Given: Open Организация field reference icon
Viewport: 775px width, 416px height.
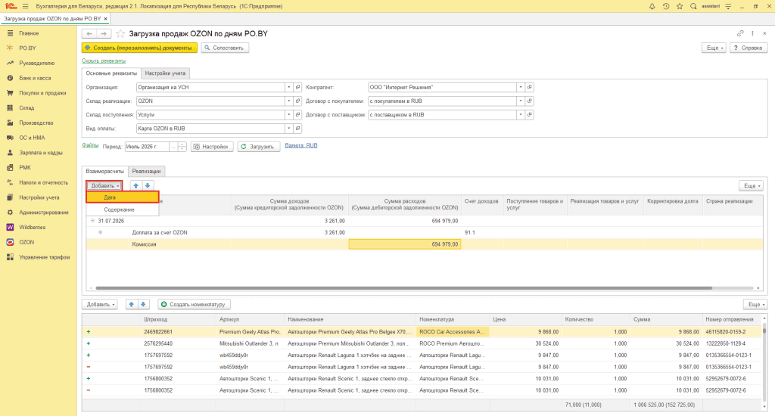Looking at the screenshot, I should (297, 88).
